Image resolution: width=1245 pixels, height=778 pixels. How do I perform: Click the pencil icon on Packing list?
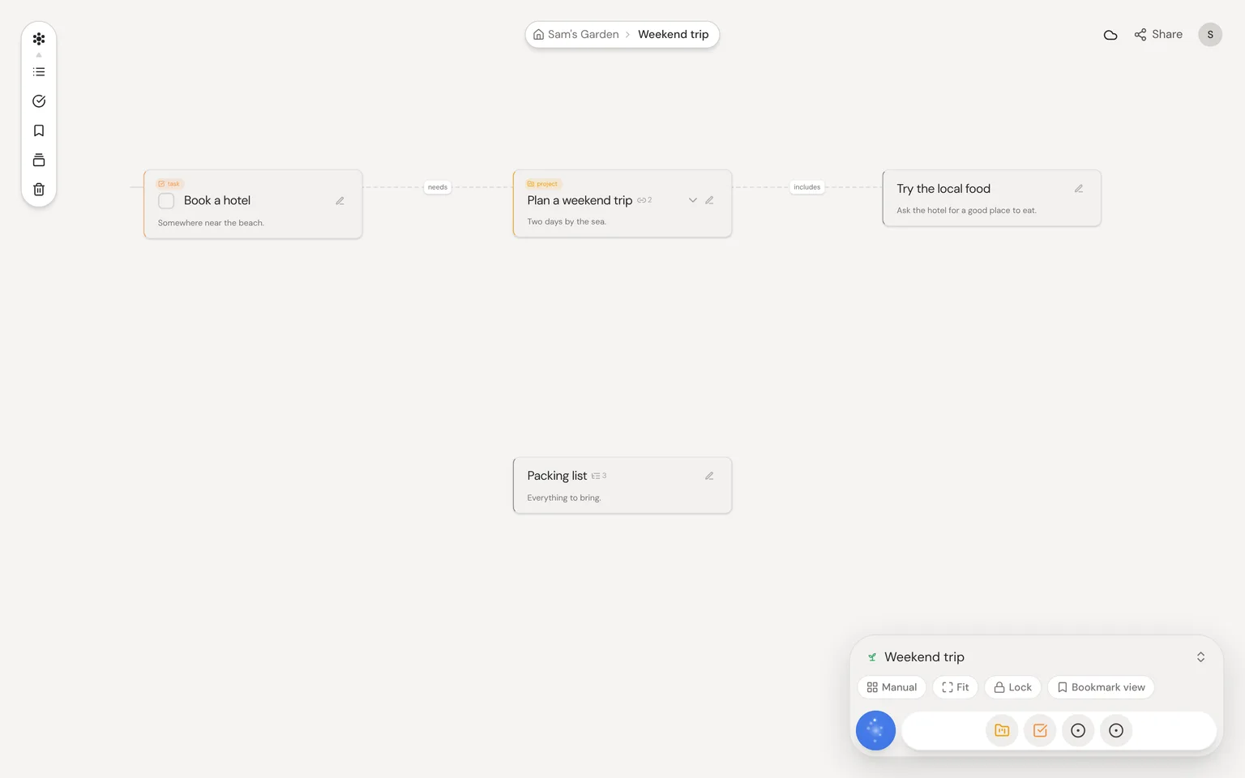click(x=709, y=476)
